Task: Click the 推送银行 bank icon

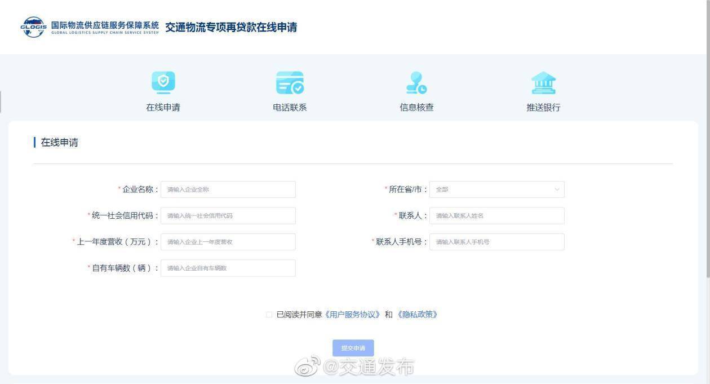Action: (x=543, y=82)
